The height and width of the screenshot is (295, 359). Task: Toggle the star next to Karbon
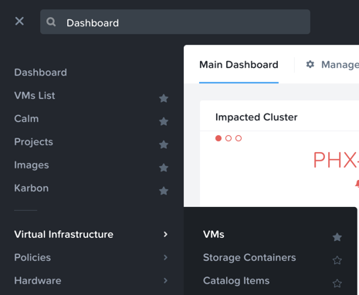click(164, 191)
